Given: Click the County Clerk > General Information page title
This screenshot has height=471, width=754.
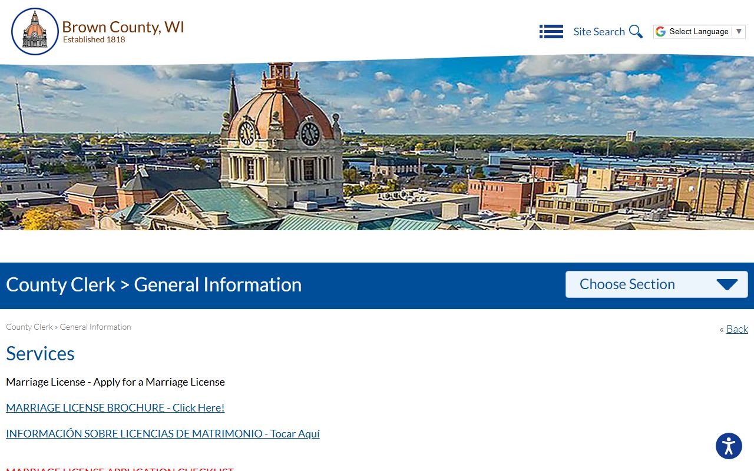Looking at the screenshot, I should pyautogui.click(x=154, y=285).
